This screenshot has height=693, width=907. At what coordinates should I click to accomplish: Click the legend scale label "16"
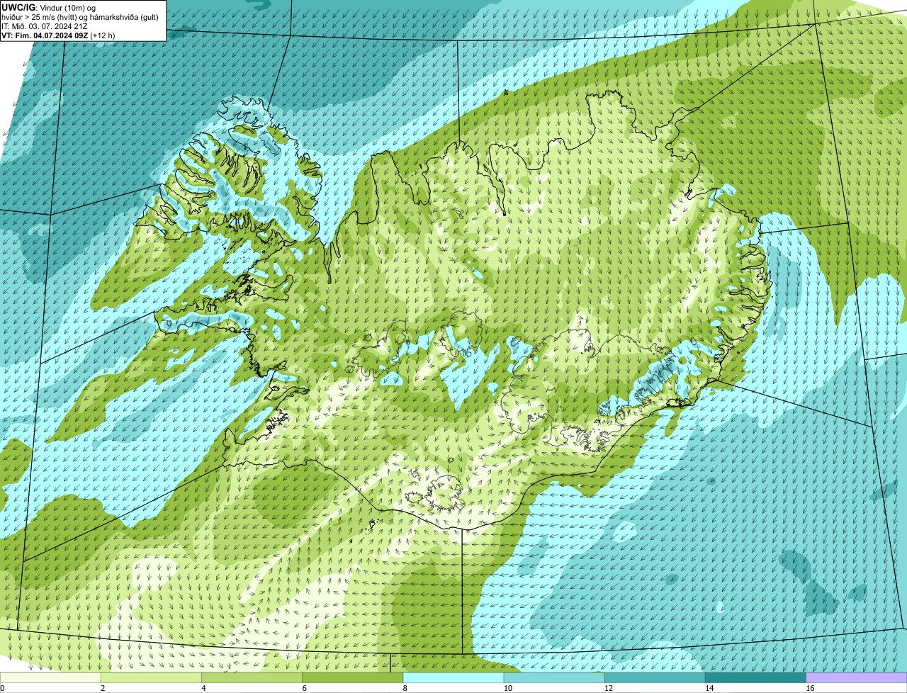click(811, 688)
